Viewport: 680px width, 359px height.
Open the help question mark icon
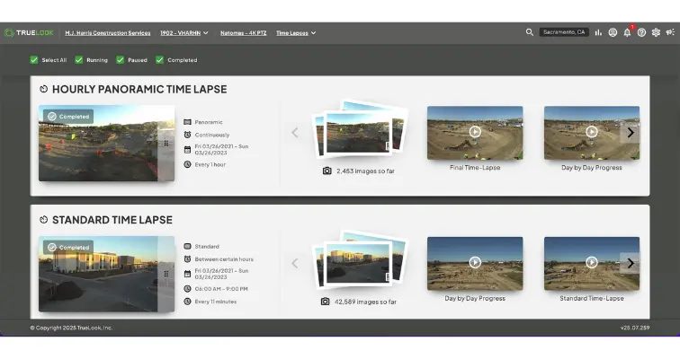[x=642, y=32]
